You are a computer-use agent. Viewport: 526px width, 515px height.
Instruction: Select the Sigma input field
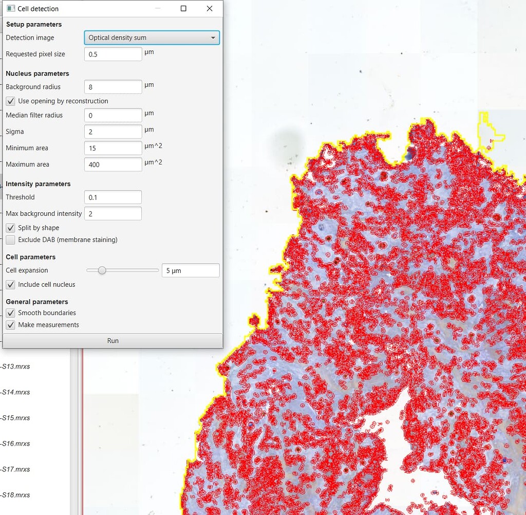point(112,132)
